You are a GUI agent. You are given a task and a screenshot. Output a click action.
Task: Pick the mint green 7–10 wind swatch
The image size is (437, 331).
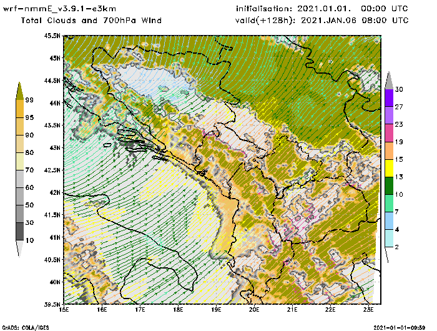coord(389,204)
